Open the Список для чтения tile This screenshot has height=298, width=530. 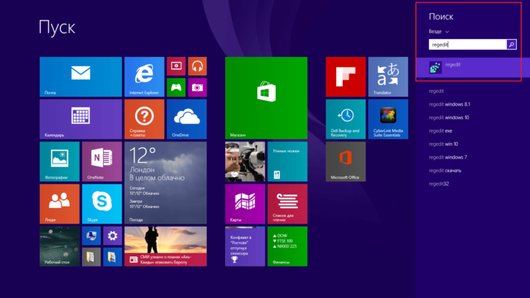tap(287, 204)
